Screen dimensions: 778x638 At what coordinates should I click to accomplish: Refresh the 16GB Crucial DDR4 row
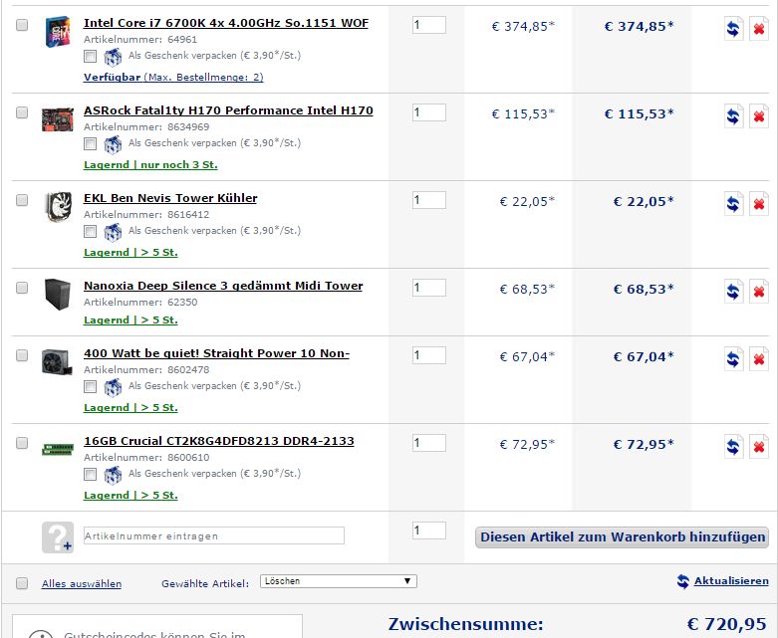733,447
